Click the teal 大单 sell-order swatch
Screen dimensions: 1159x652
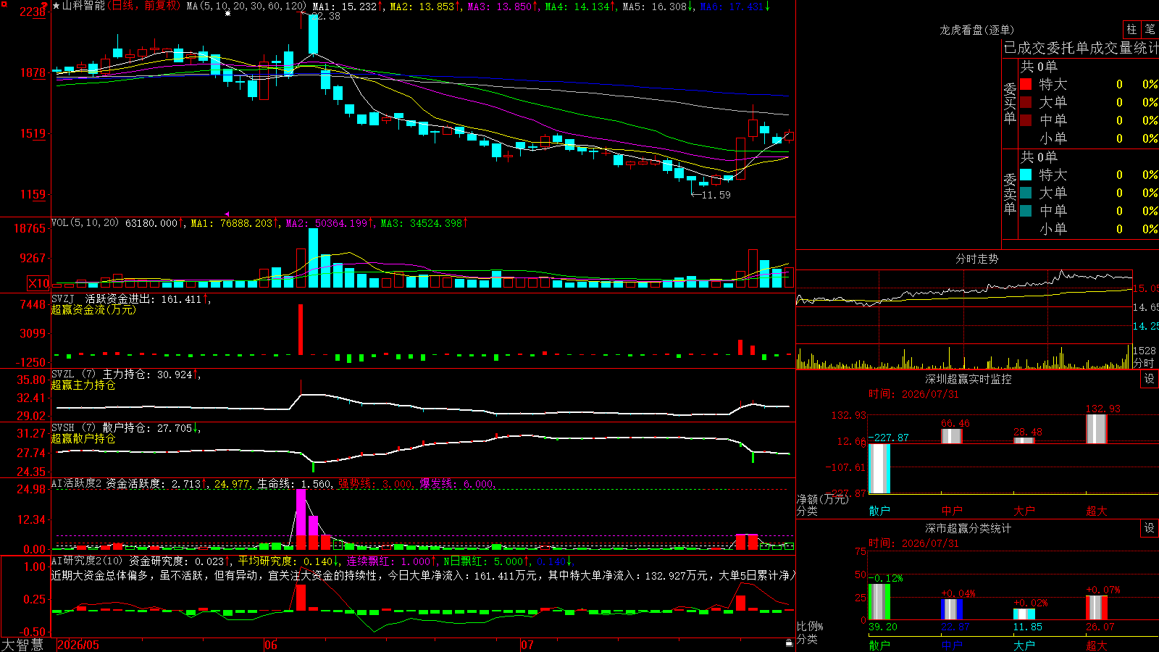click(x=1026, y=193)
